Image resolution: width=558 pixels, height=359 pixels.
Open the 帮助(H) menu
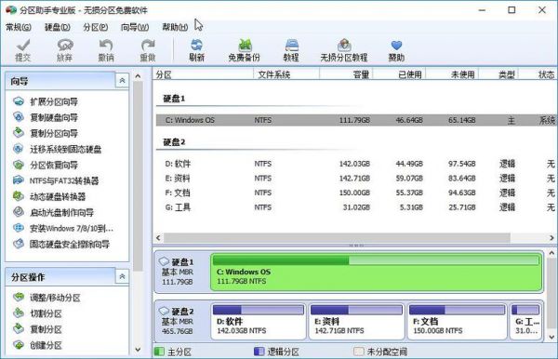point(175,27)
